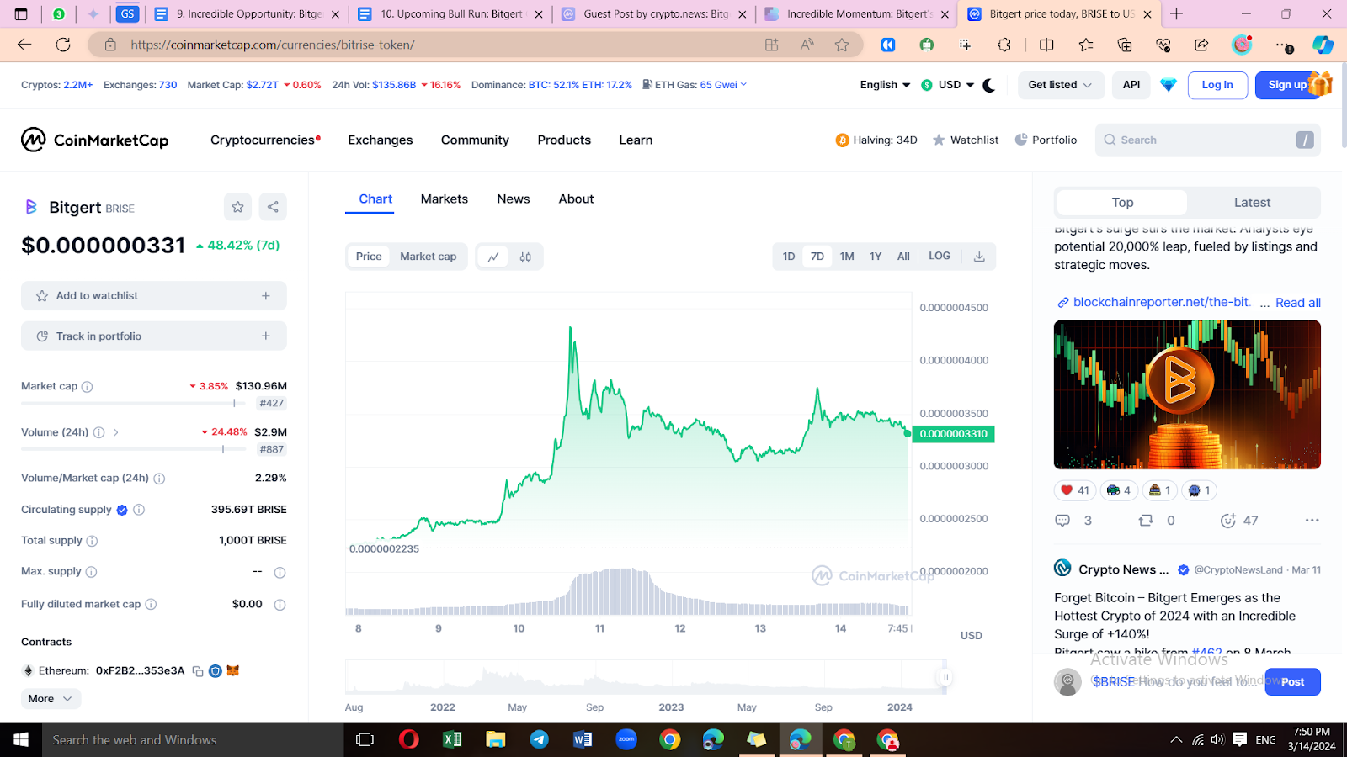
Task: Open Excel from the taskbar
Action: pyautogui.click(x=452, y=739)
